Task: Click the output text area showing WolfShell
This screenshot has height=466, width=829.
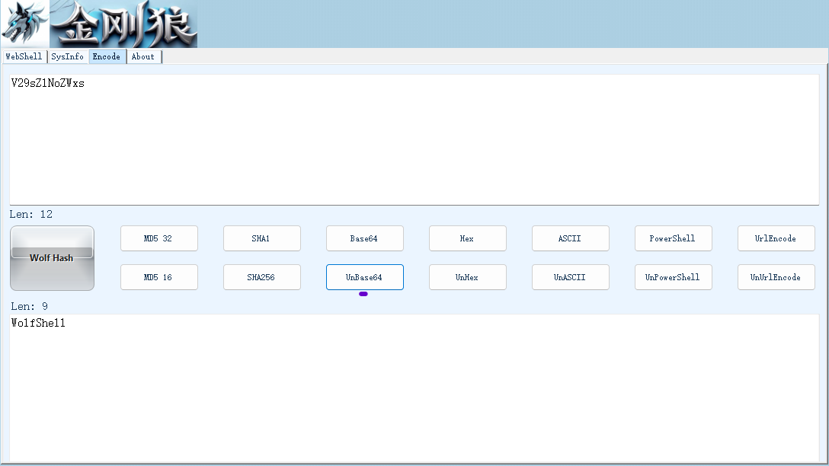Action: pyautogui.click(x=414, y=388)
